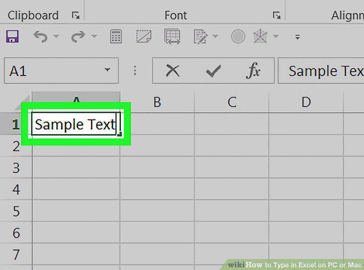Click the fill handle on cell A1
364x270 pixels.
click(119, 134)
